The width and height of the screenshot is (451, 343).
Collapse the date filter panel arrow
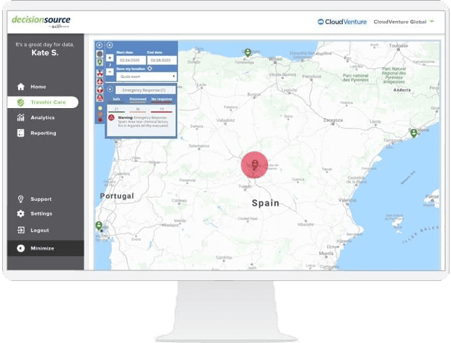110,45
